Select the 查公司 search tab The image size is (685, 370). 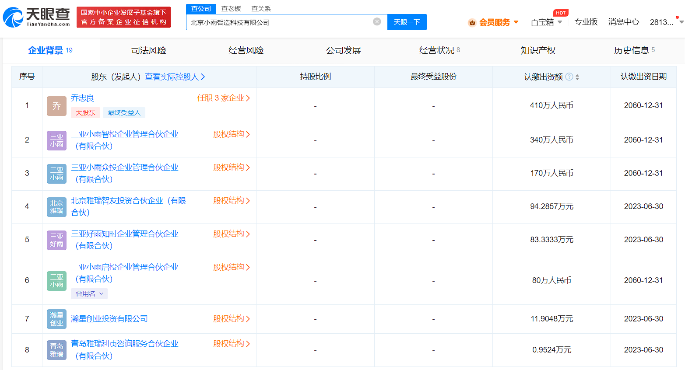[201, 9]
